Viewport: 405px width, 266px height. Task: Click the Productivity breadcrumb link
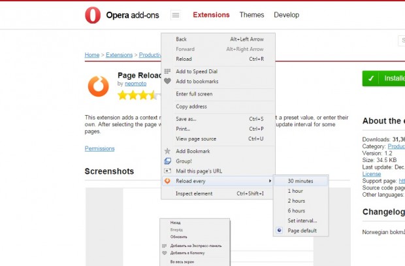click(x=150, y=55)
